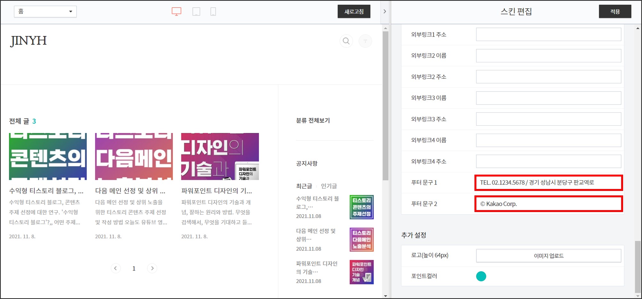Screen dimensions: 642x299
Task: Open post title 파워포인트 디자인의 기
Action: coord(217,191)
